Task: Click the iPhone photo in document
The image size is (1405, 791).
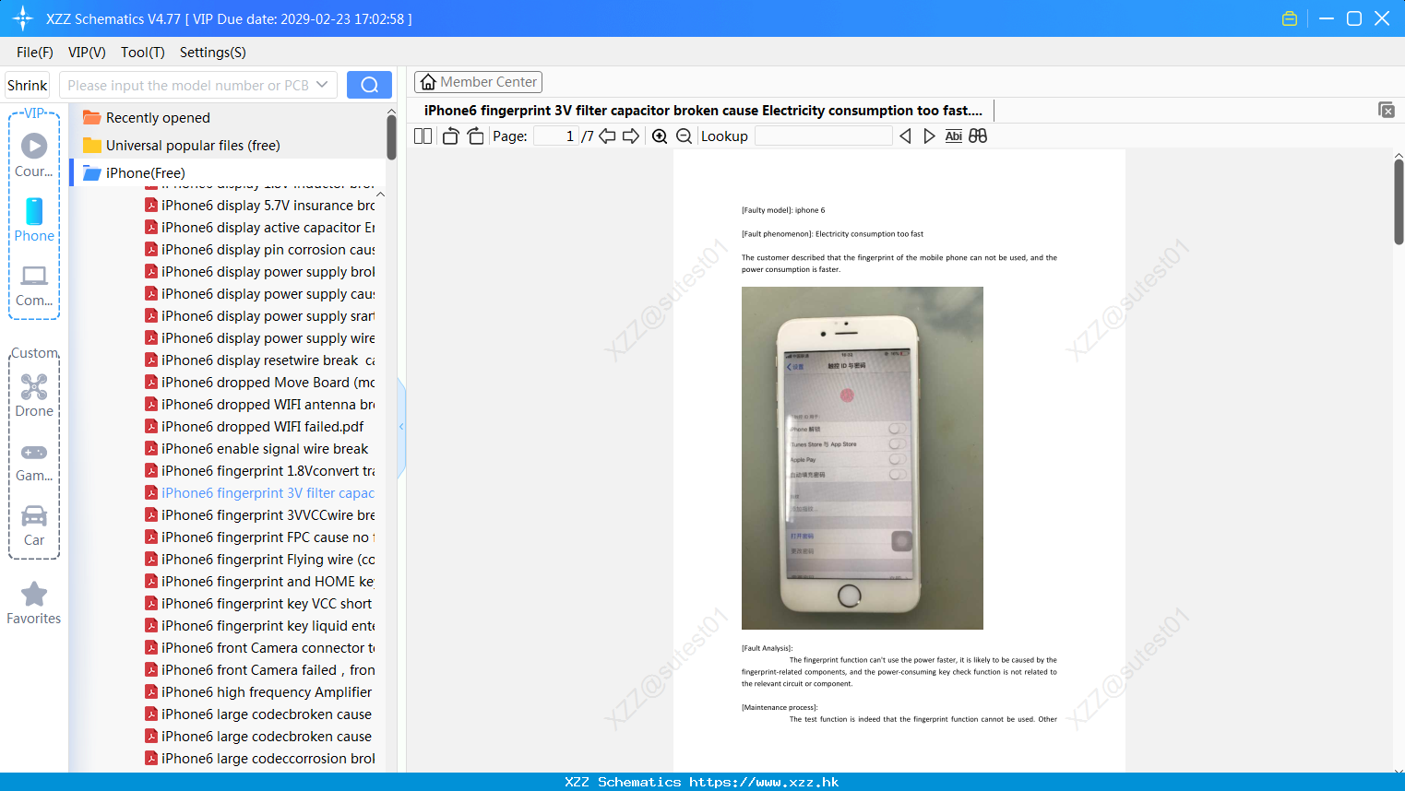Action: pos(863,458)
